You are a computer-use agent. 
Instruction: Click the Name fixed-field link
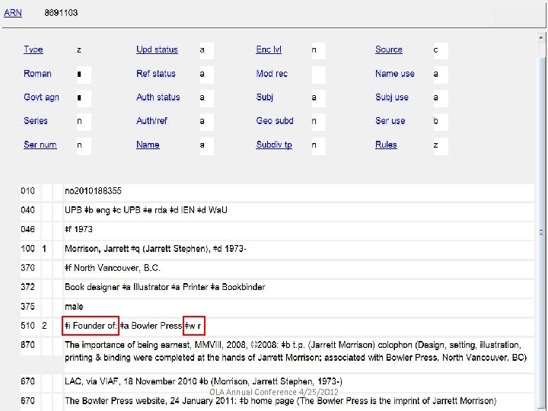pyautogui.click(x=148, y=145)
